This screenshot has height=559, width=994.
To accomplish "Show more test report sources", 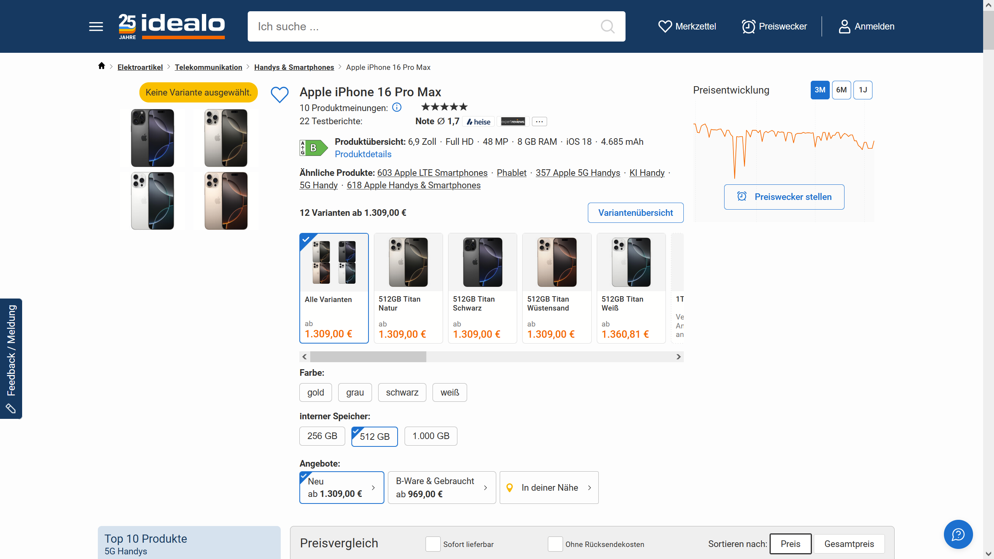I will [539, 122].
